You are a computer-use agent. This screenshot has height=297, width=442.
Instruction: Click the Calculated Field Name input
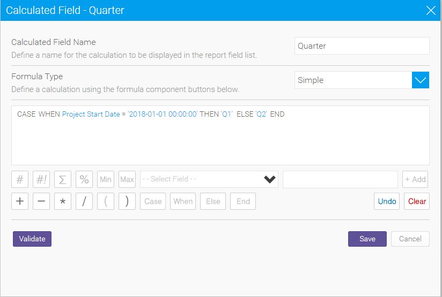362,46
